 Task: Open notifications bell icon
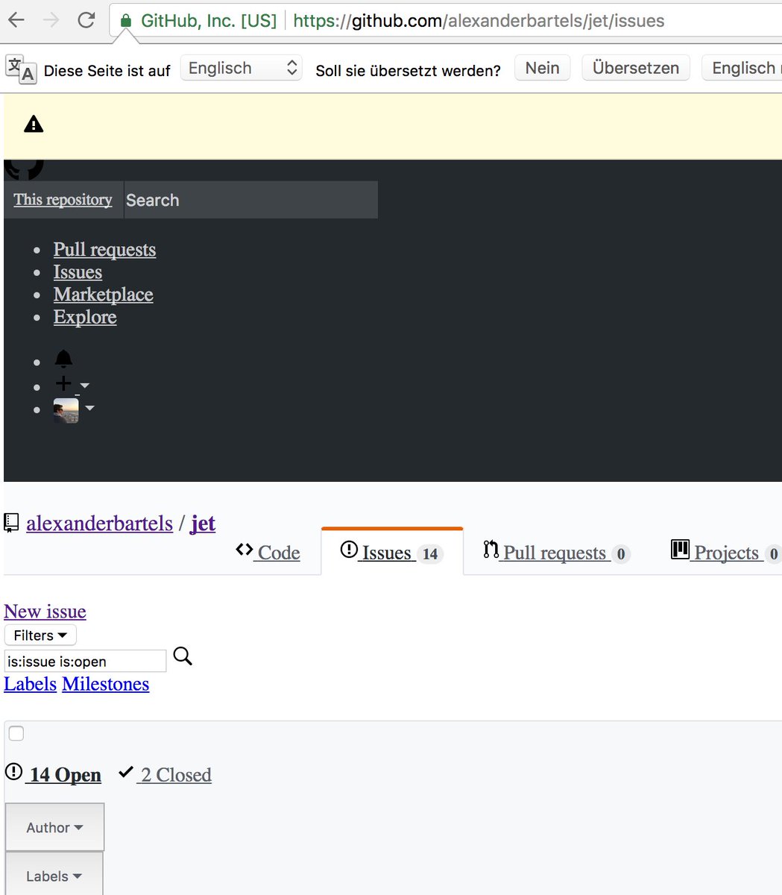pyautogui.click(x=63, y=359)
